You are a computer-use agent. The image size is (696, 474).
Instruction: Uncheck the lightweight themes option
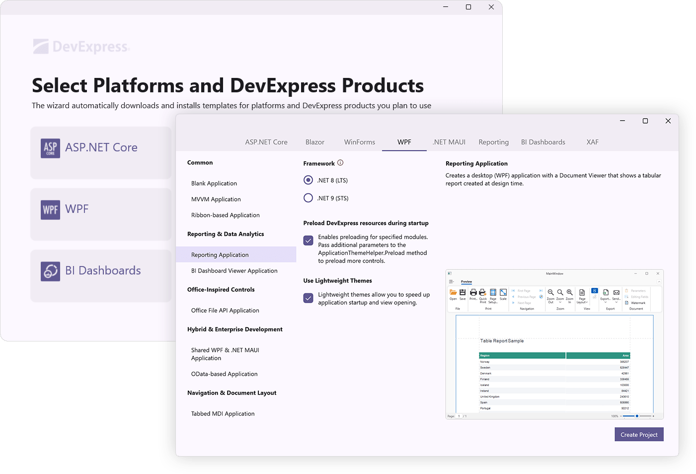(308, 298)
